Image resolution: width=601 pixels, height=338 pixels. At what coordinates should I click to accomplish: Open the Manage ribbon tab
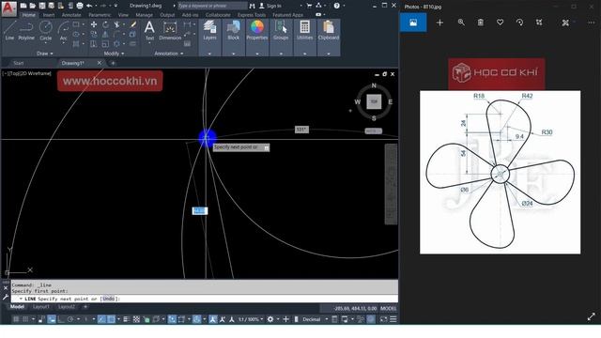pyautogui.click(x=144, y=15)
